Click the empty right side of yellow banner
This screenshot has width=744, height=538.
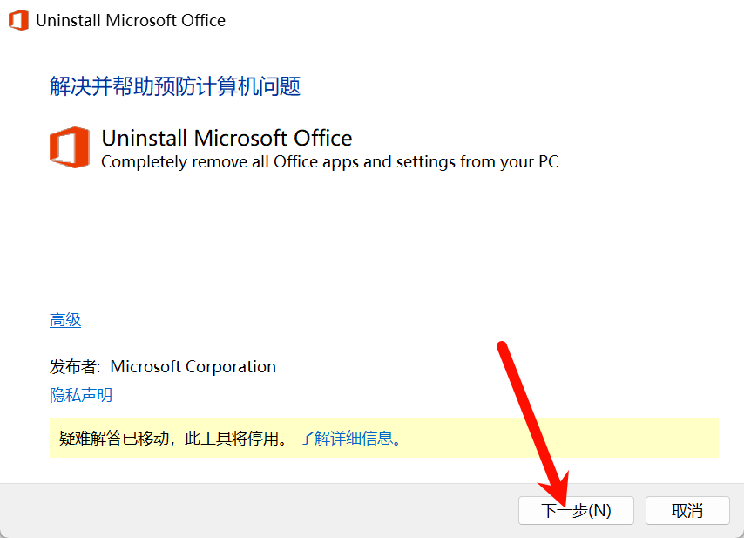click(560, 438)
